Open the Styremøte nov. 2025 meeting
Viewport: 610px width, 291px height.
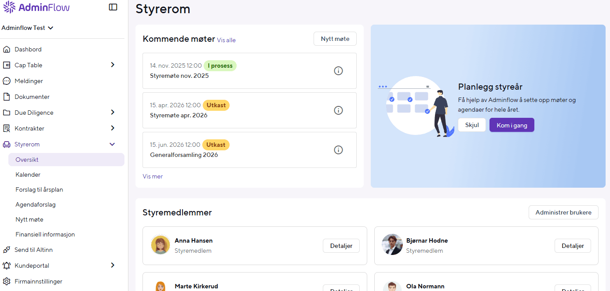249,71
